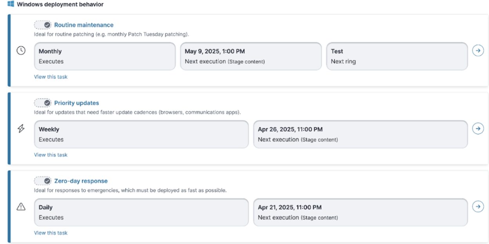Open the Zero-day response title link

81,181
